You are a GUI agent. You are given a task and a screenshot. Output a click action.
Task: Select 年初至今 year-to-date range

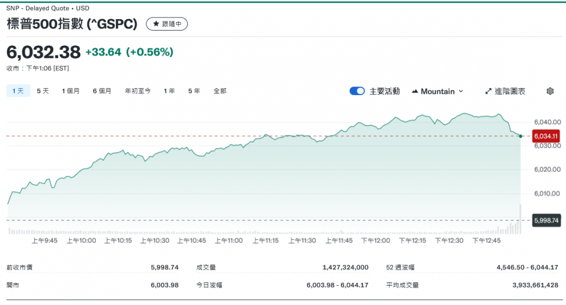138,91
